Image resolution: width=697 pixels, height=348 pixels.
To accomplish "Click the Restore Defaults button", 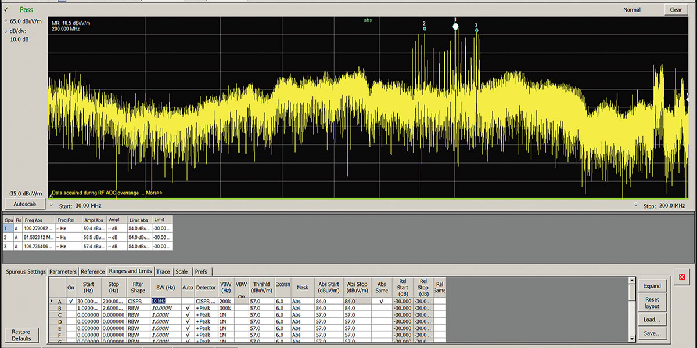I will click(21, 335).
